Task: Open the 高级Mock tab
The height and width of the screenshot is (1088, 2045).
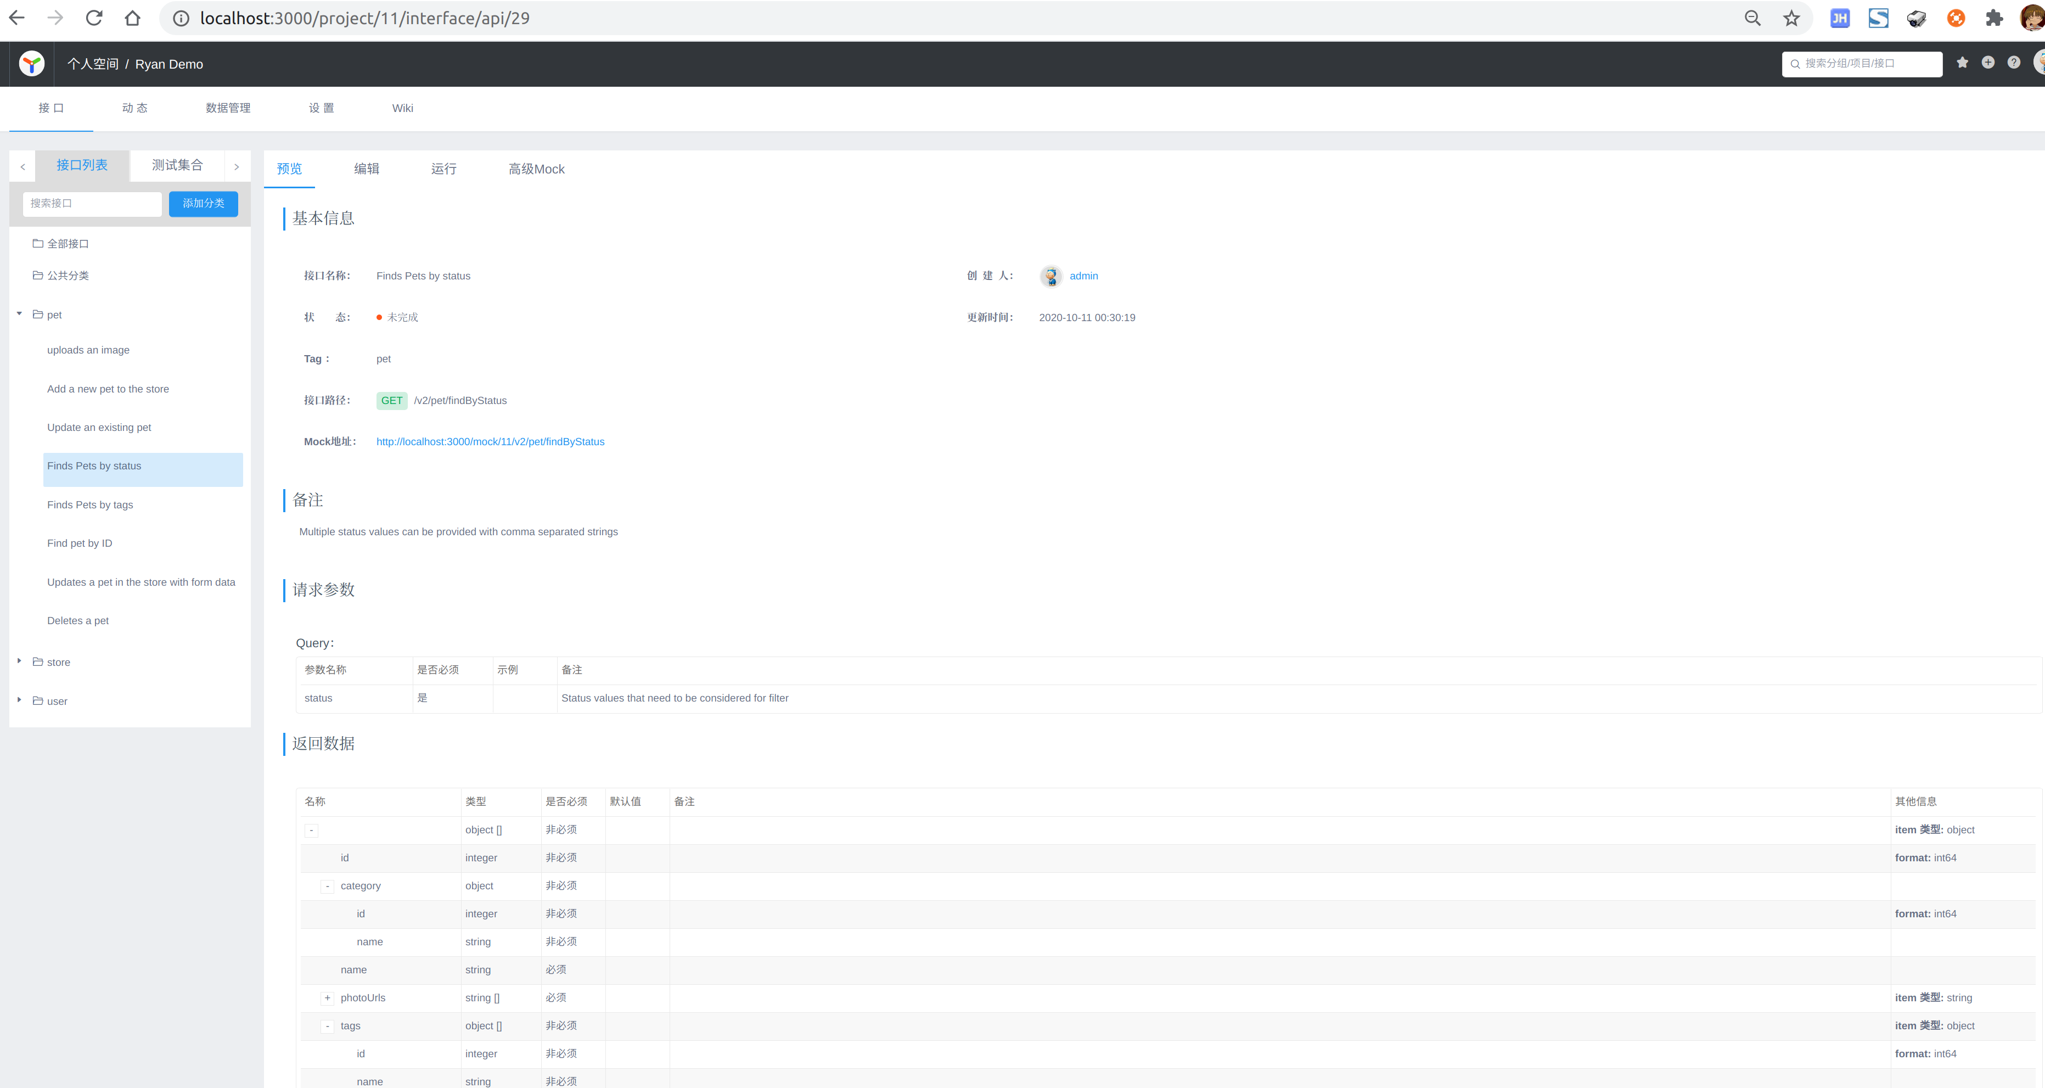Action: point(537,169)
